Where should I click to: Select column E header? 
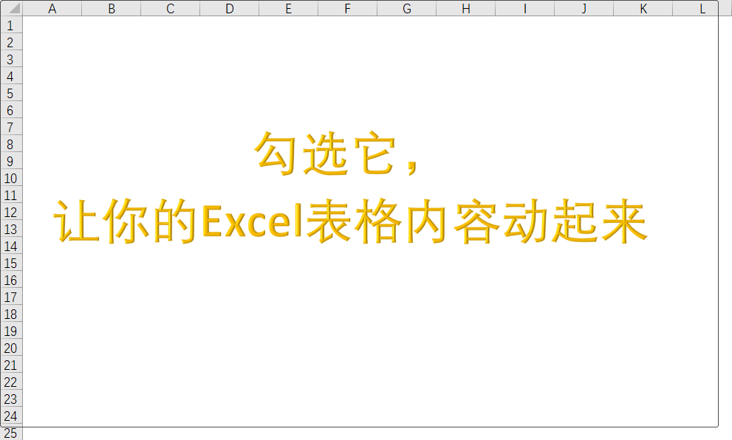pos(289,8)
